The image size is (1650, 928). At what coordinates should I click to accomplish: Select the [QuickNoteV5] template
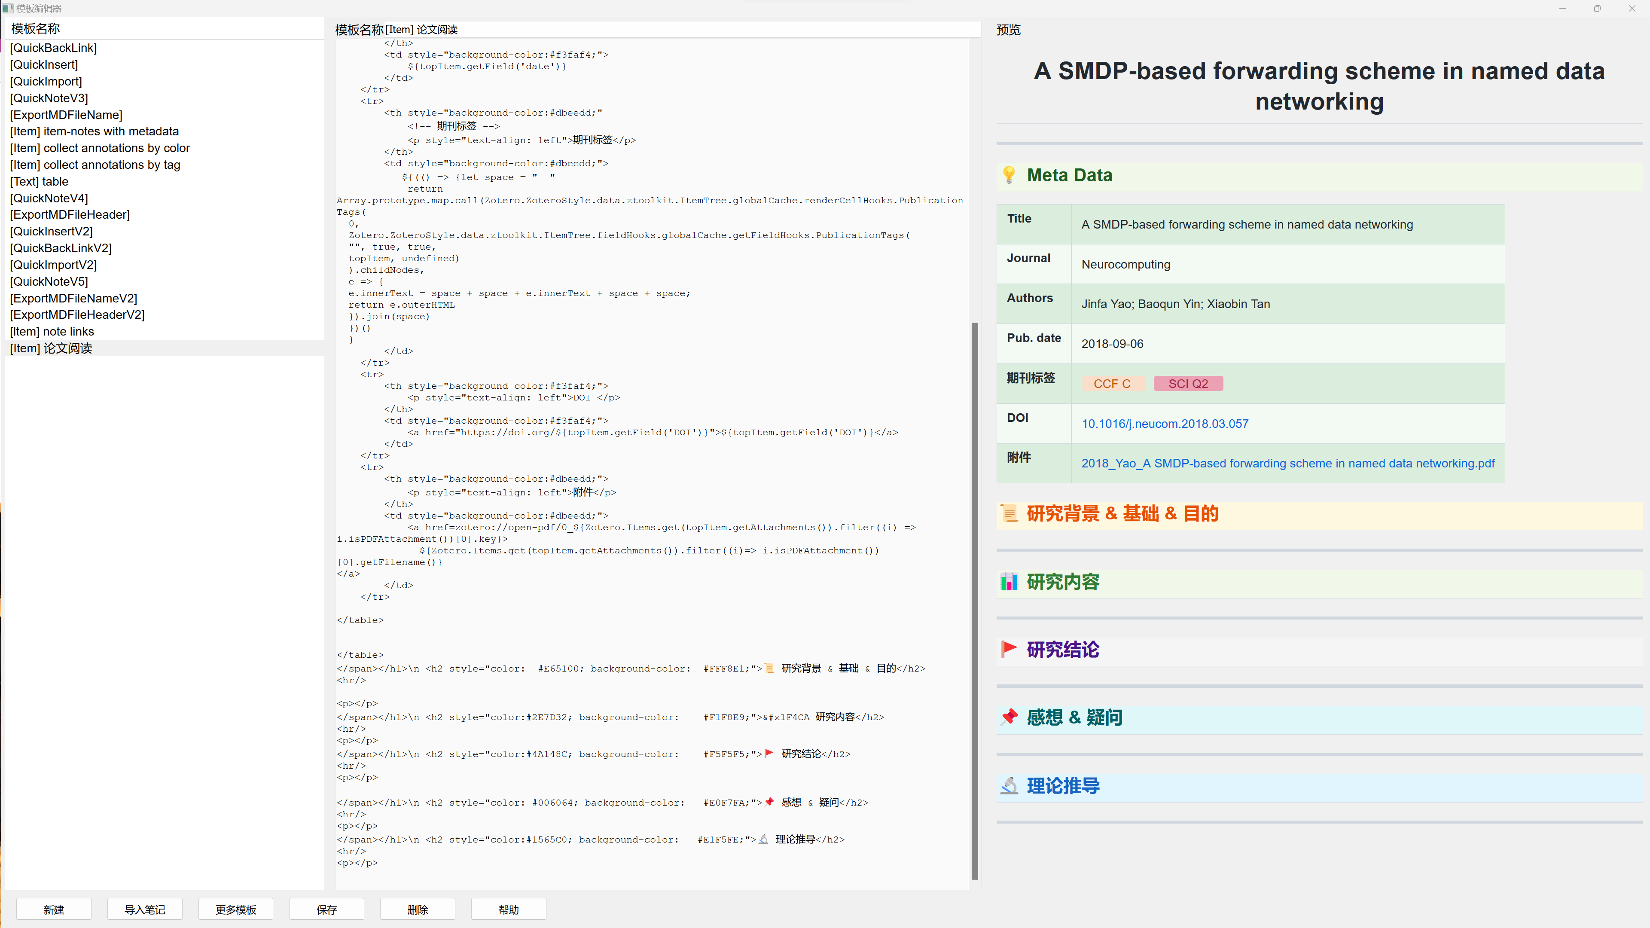tap(49, 281)
